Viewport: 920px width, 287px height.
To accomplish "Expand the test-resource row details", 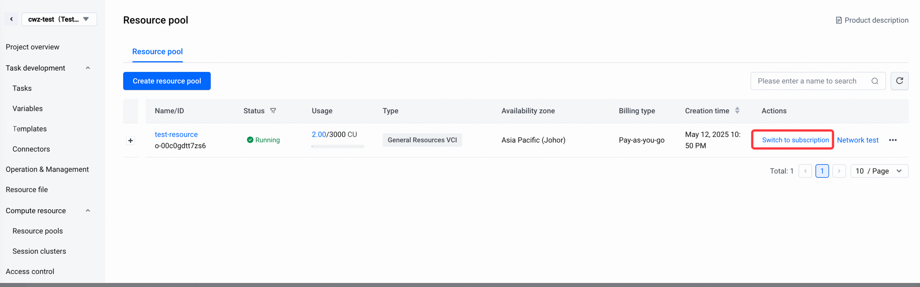I will [130, 140].
